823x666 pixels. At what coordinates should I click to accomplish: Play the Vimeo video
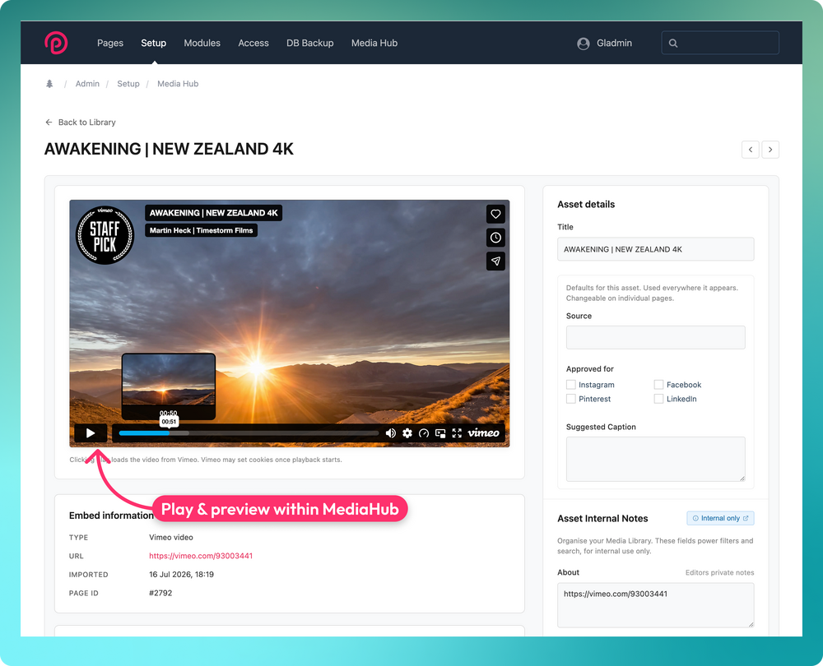point(91,433)
